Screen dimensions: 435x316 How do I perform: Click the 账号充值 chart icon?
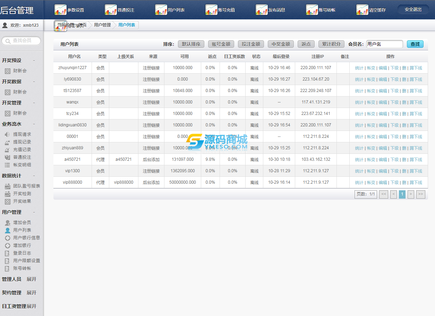[211, 10]
